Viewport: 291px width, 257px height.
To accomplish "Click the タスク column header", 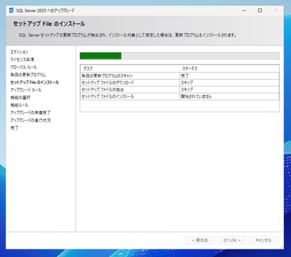I will 130,69.
